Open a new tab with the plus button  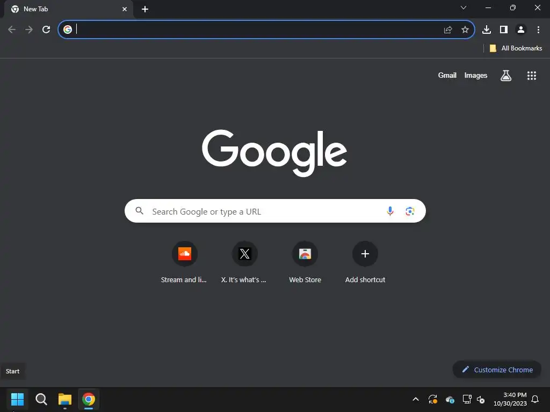[x=145, y=9]
